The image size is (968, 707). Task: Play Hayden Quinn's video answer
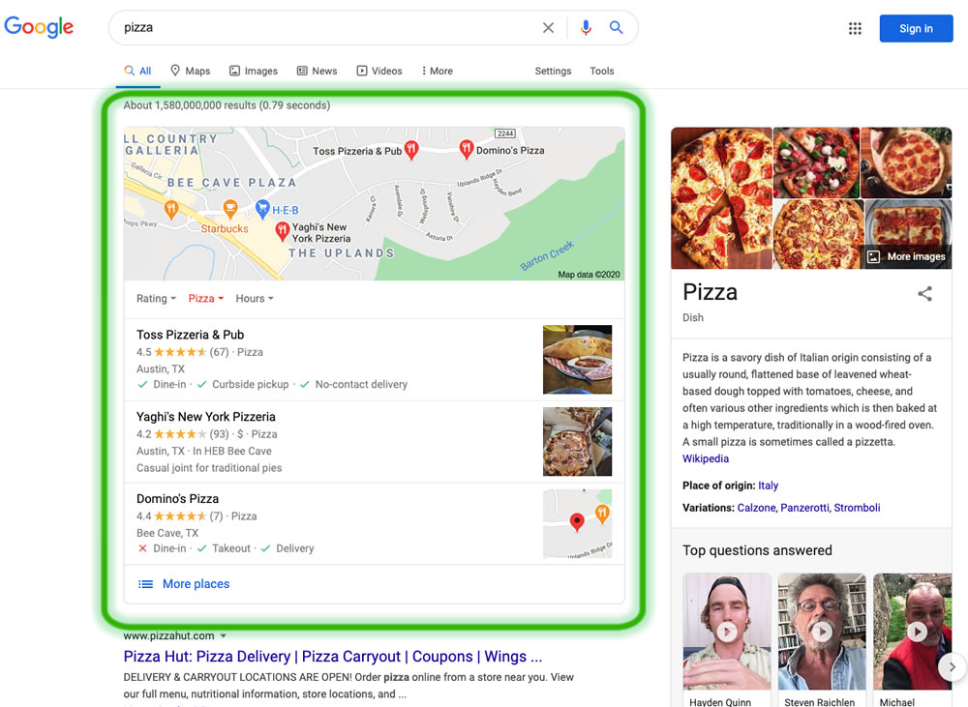pos(726,632)
